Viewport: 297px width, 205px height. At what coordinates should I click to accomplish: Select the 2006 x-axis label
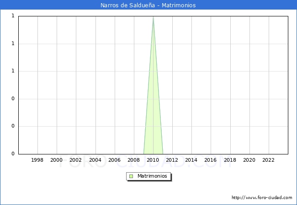point(114,160)
